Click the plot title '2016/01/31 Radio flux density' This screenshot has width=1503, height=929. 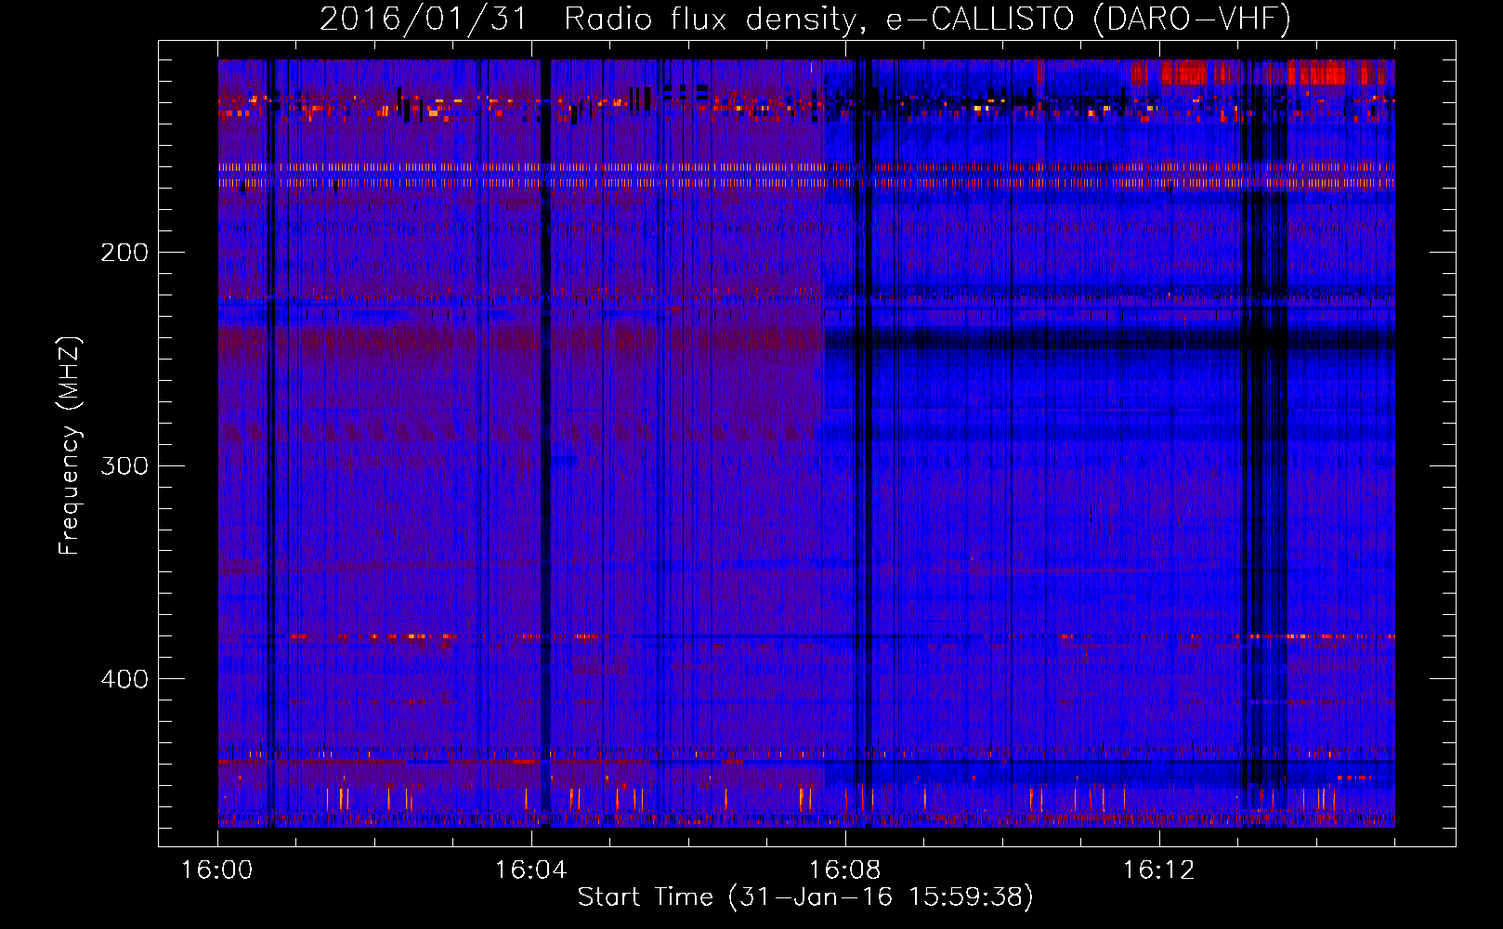click(x=595, y=19)
